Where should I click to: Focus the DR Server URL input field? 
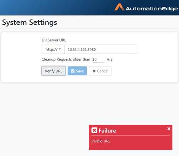tap(101, 49)
